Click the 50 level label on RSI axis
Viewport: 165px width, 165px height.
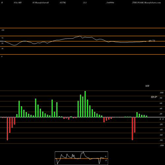tap(2, 43)
